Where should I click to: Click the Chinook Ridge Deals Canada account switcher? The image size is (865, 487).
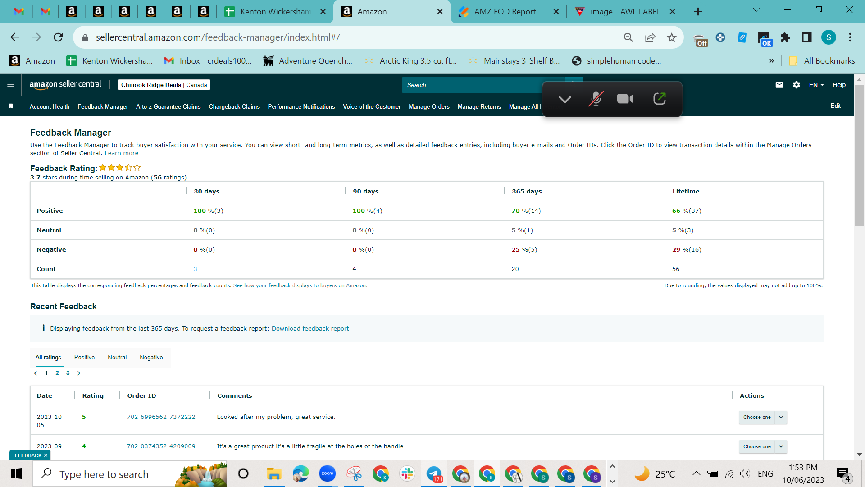coord(164,85)
